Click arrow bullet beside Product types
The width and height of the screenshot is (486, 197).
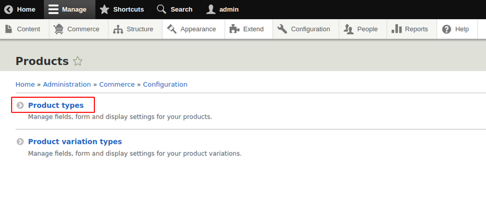[x=20, y=105]
